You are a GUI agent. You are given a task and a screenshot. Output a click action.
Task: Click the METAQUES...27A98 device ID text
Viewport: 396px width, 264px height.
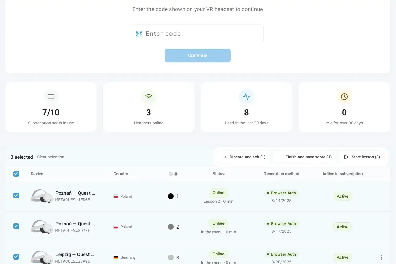click(73, 261)
